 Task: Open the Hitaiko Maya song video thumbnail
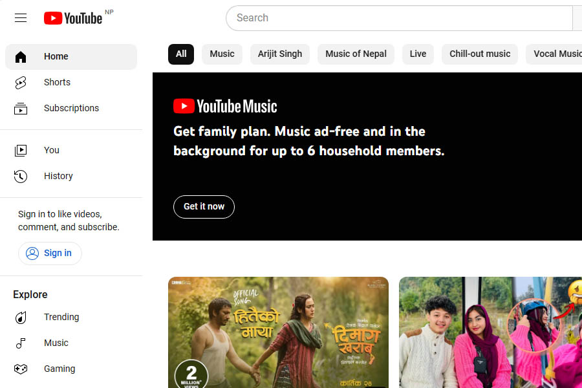pyautogui.click(x=278, y=332)
